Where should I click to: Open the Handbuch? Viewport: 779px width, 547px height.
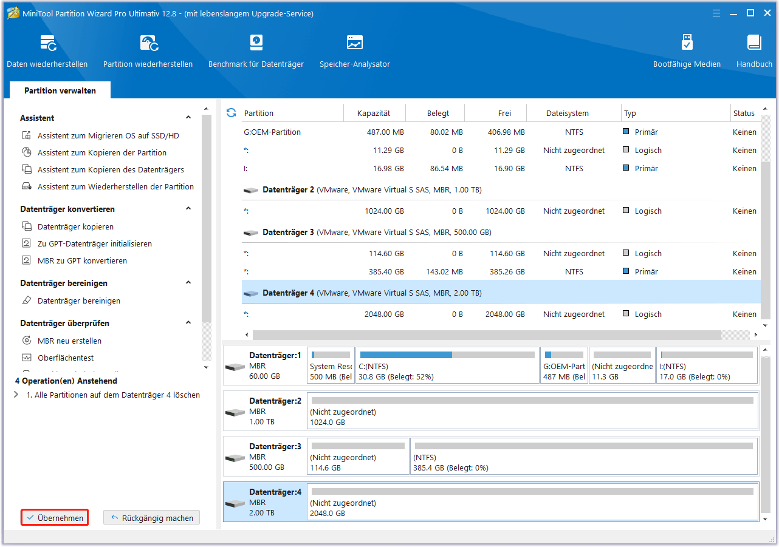[754, 51]
